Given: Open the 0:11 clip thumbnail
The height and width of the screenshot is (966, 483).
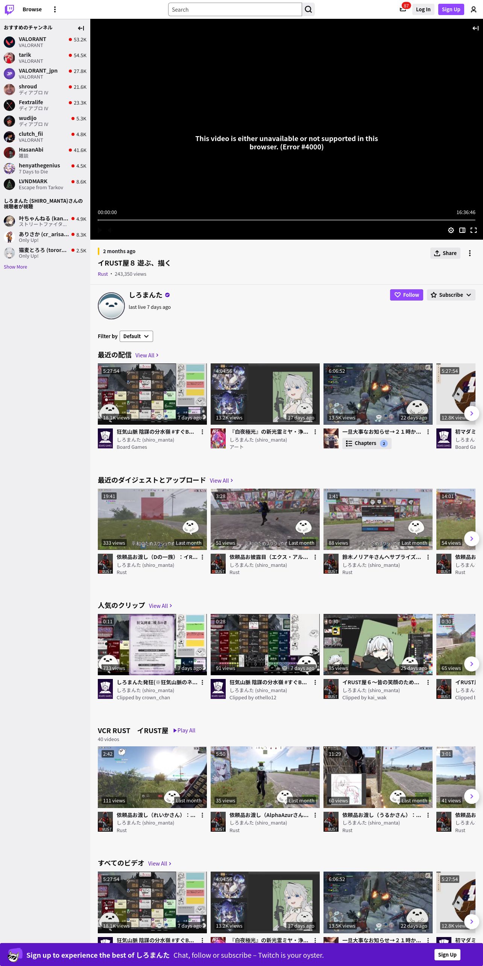Looking at the screenshot, I should [x=152, y=644].
